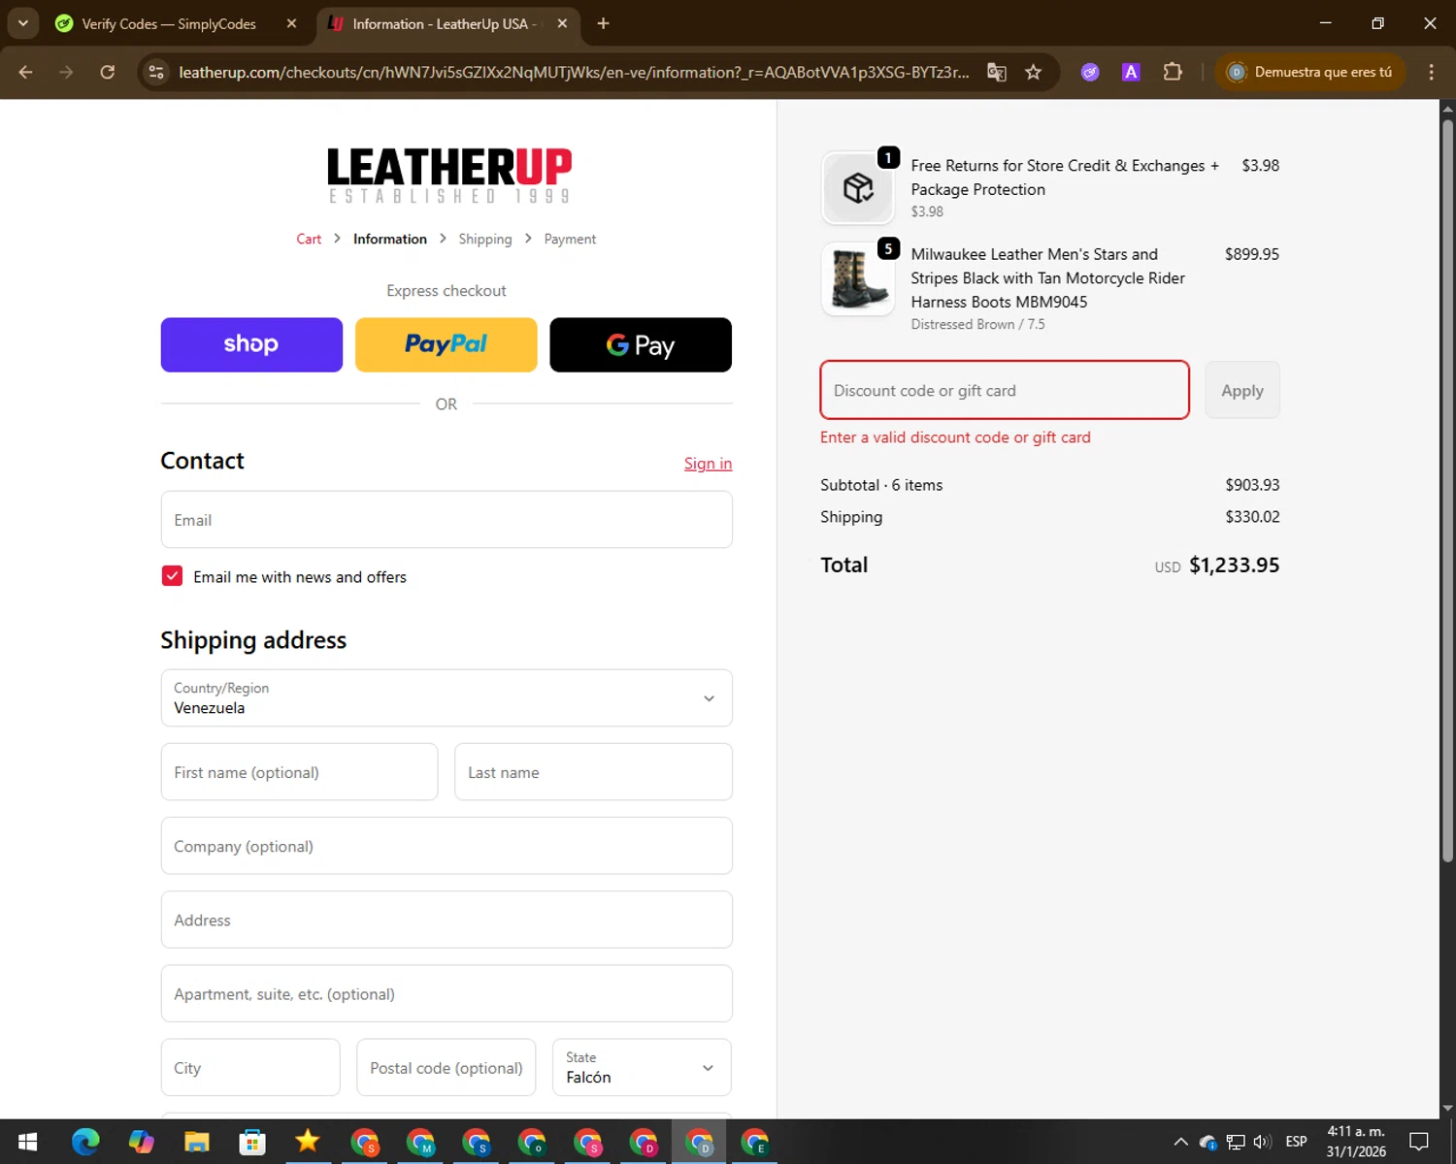Close the Information - LeatherUp USA tab
Image resolution: width=1456 pixels, height=1164 pixels.
coord(562,23)
